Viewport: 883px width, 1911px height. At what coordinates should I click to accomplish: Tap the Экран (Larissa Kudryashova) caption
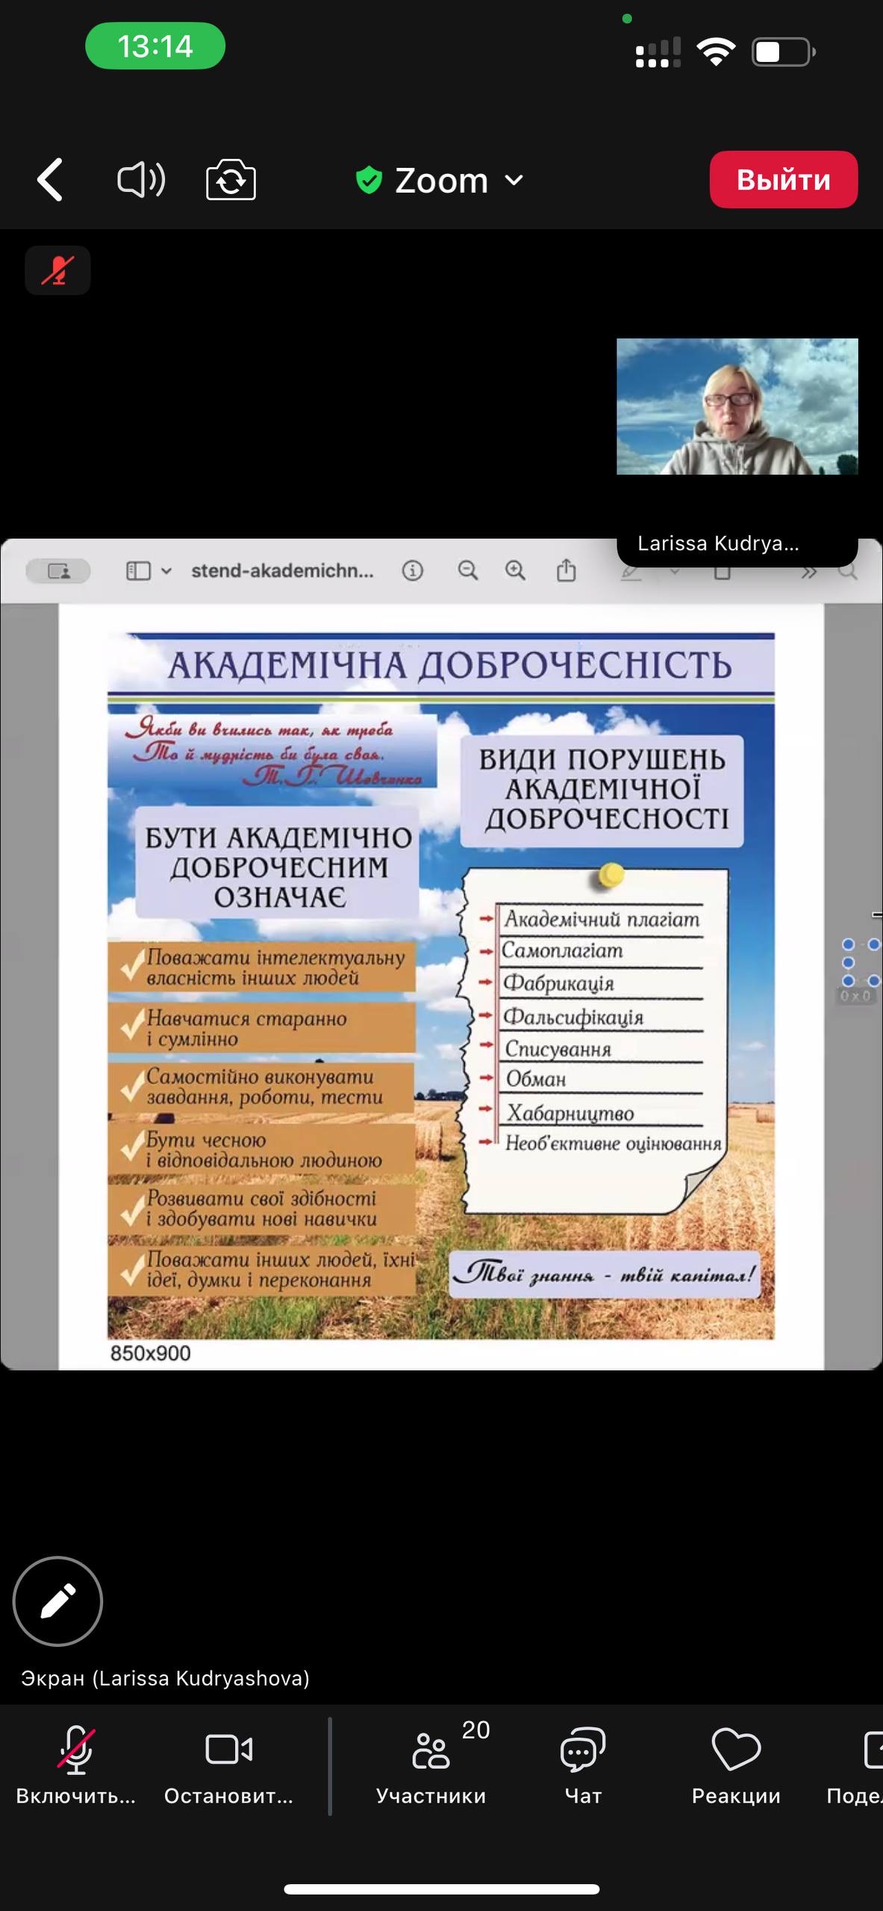pyautogui.click(x=165, y=1678)
